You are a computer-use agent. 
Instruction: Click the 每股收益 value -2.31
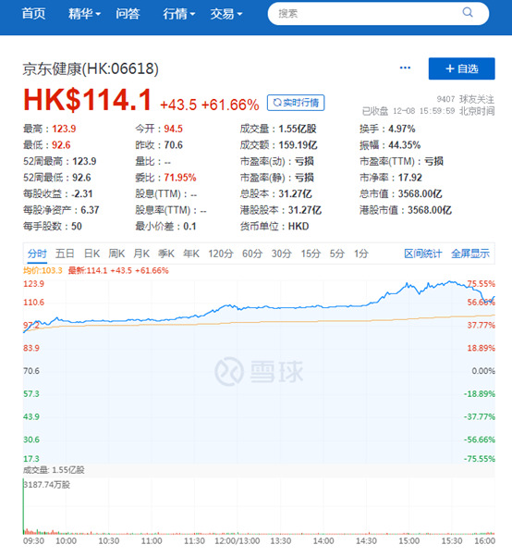pyautogui.click(x=81, y=193)
